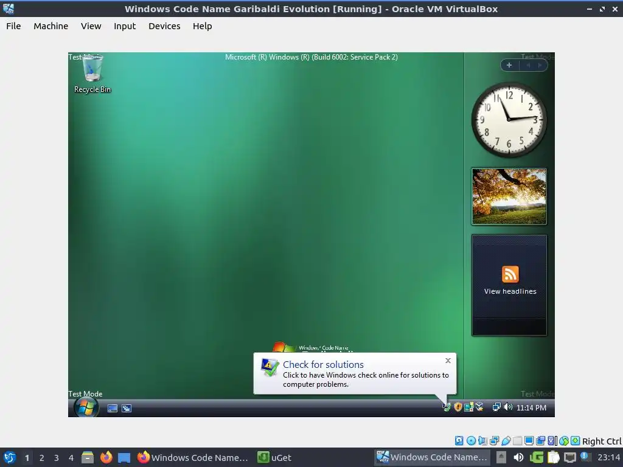This screenshot has height=467, width=623.
Task: Click VirtualBox CPU virtualization V chip icon
Action: click(x=552, y=441)
